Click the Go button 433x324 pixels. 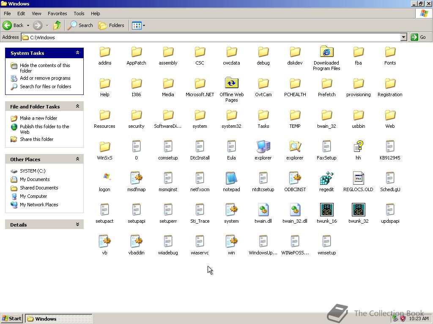tap(418, 37)
